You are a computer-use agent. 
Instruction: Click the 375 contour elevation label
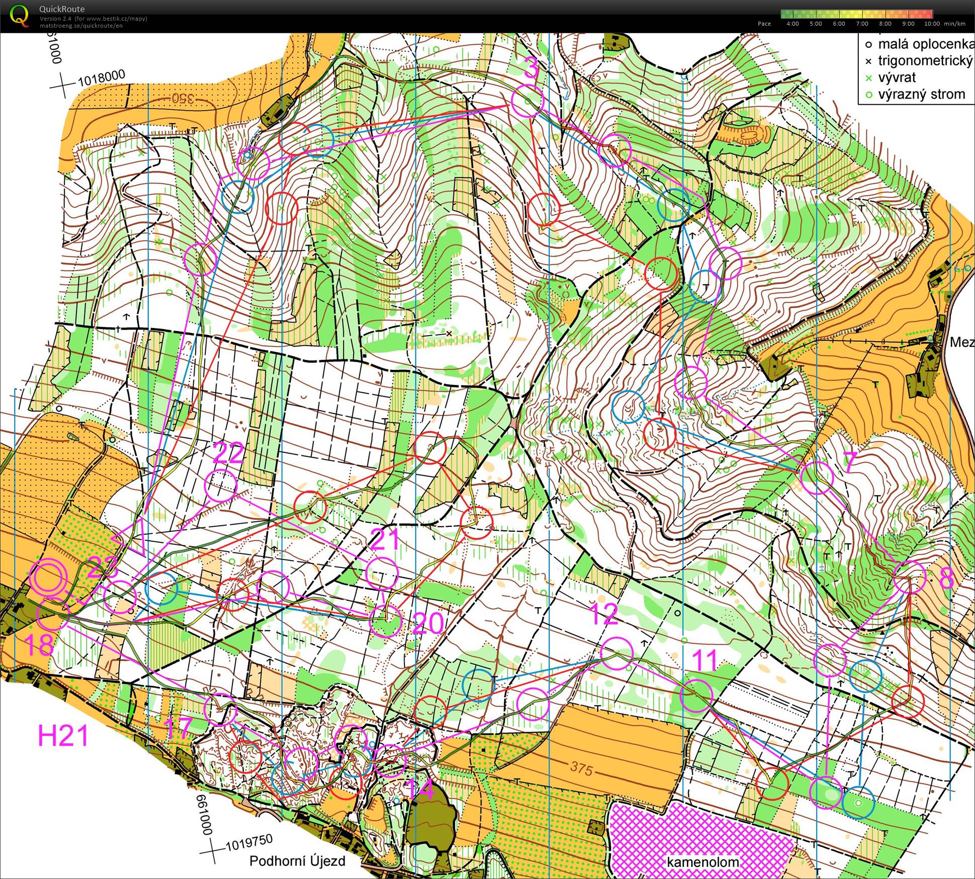point(581,768)
